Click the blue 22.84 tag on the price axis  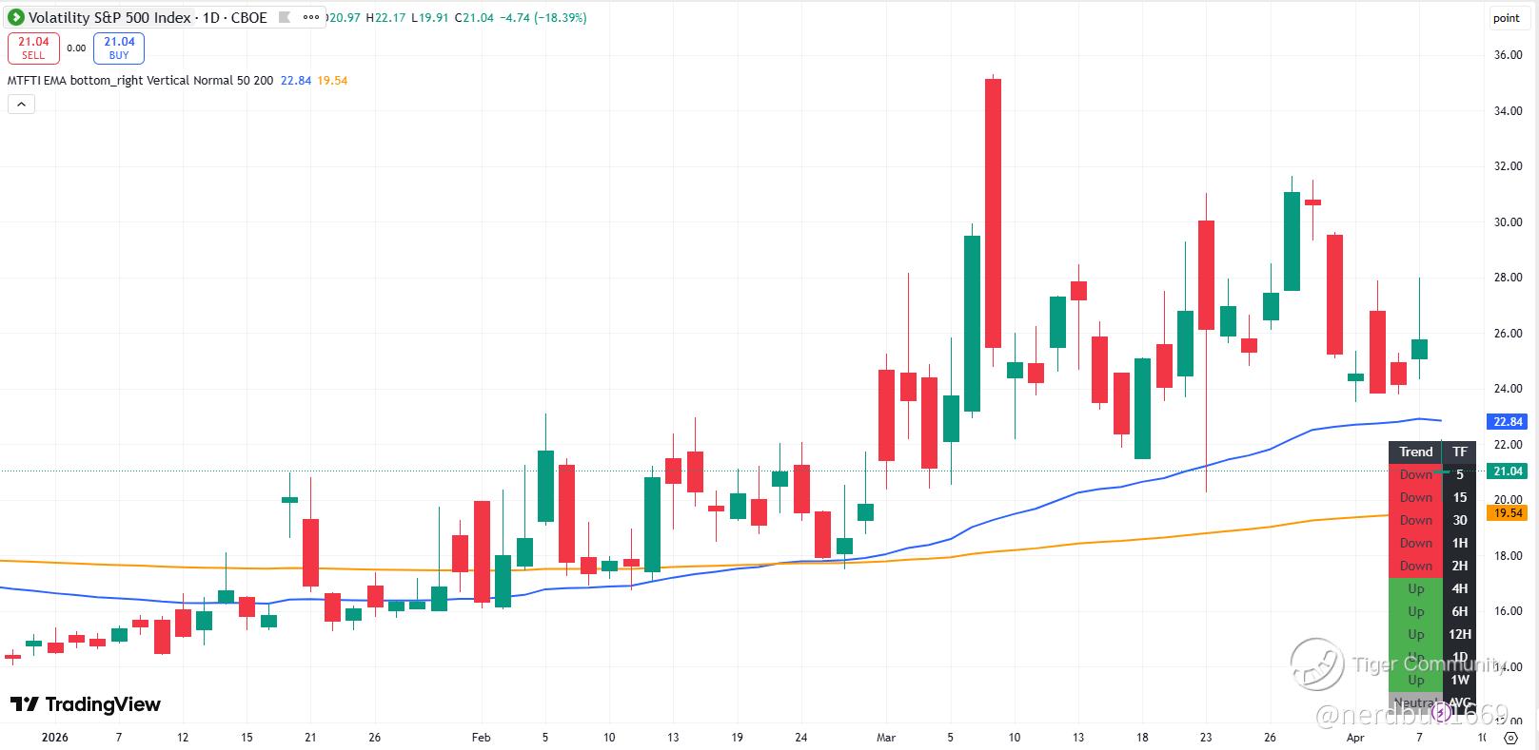pyautogui.click(x=1508, y=421)
